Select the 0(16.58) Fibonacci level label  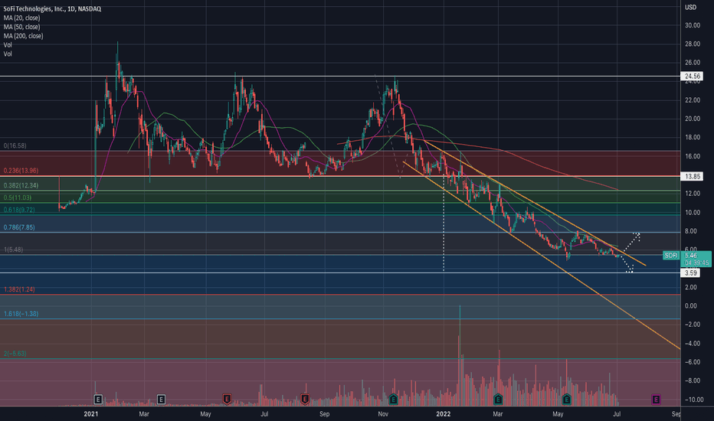(x=15, y=145)
